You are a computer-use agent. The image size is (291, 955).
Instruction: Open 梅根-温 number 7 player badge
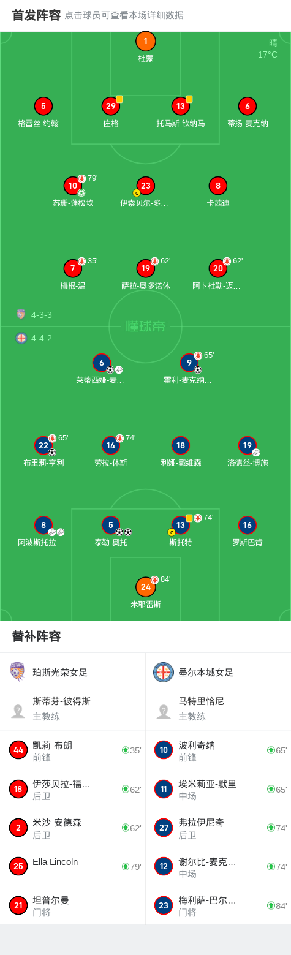pyautogui.click(x=73, y=268)
